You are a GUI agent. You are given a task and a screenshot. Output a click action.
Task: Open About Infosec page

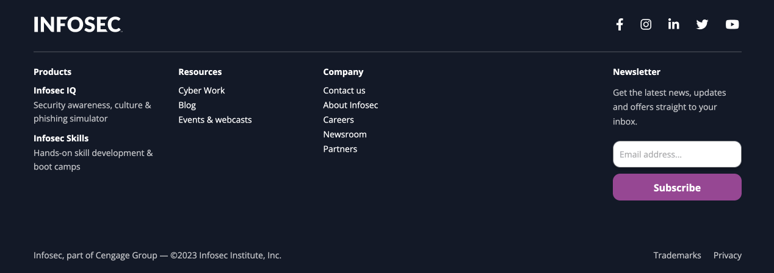[350, 105]
